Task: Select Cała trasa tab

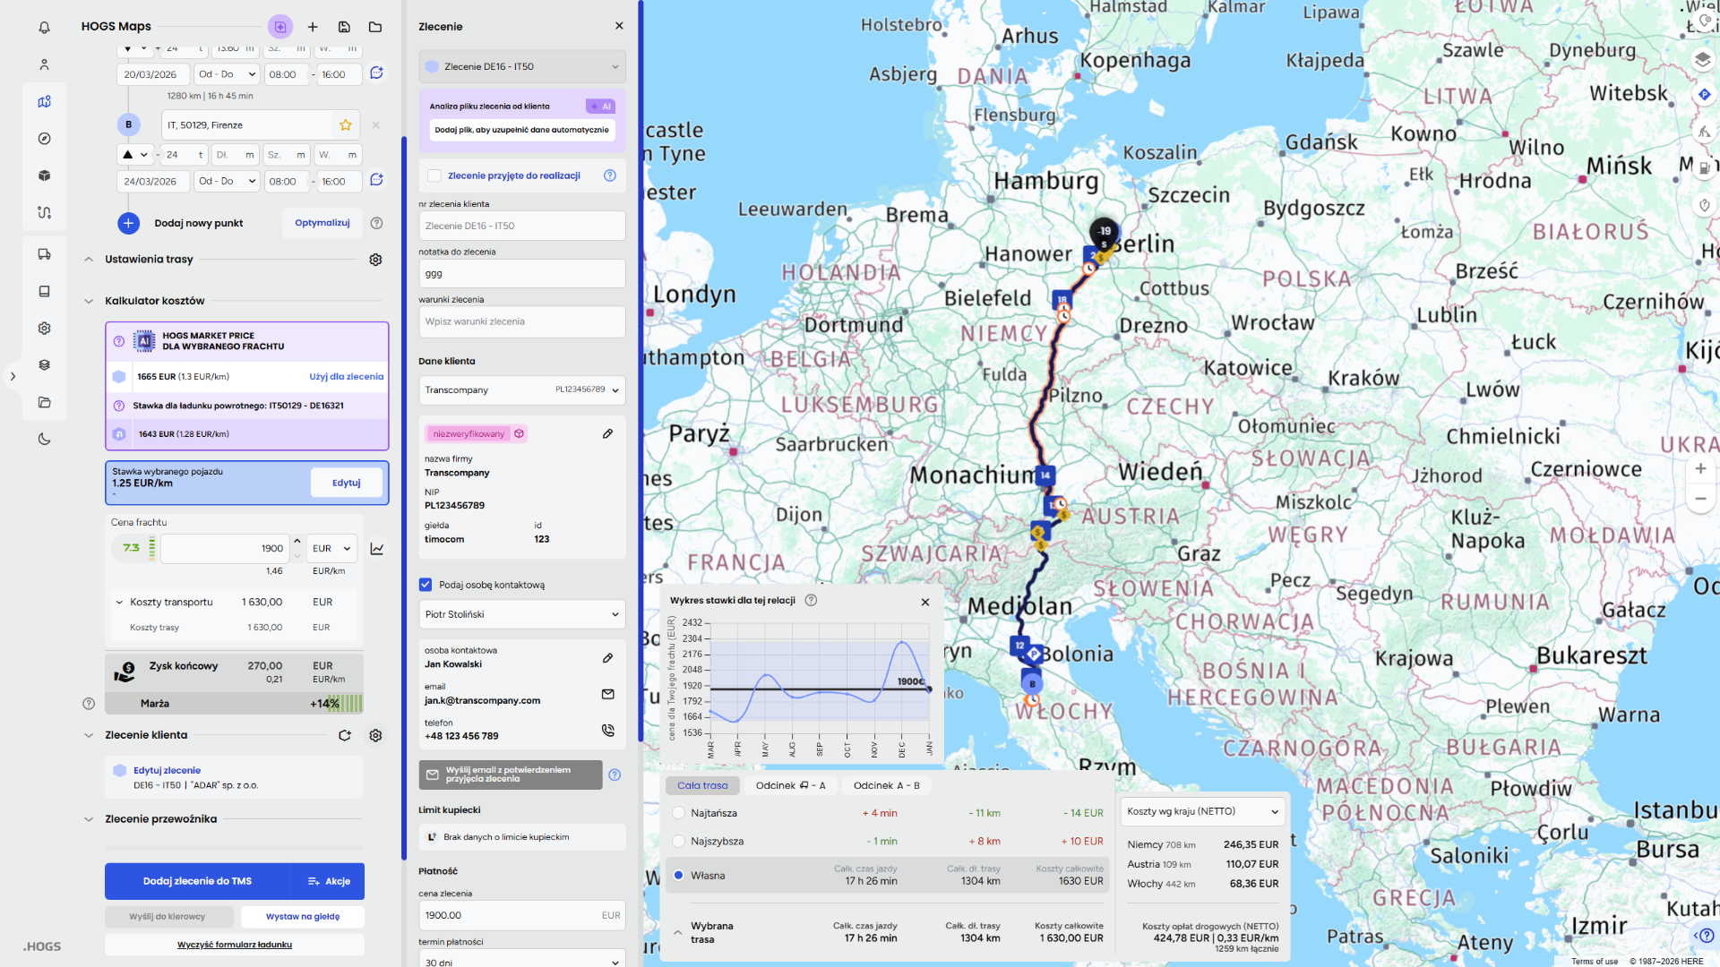Action: (x=702, y=785)
